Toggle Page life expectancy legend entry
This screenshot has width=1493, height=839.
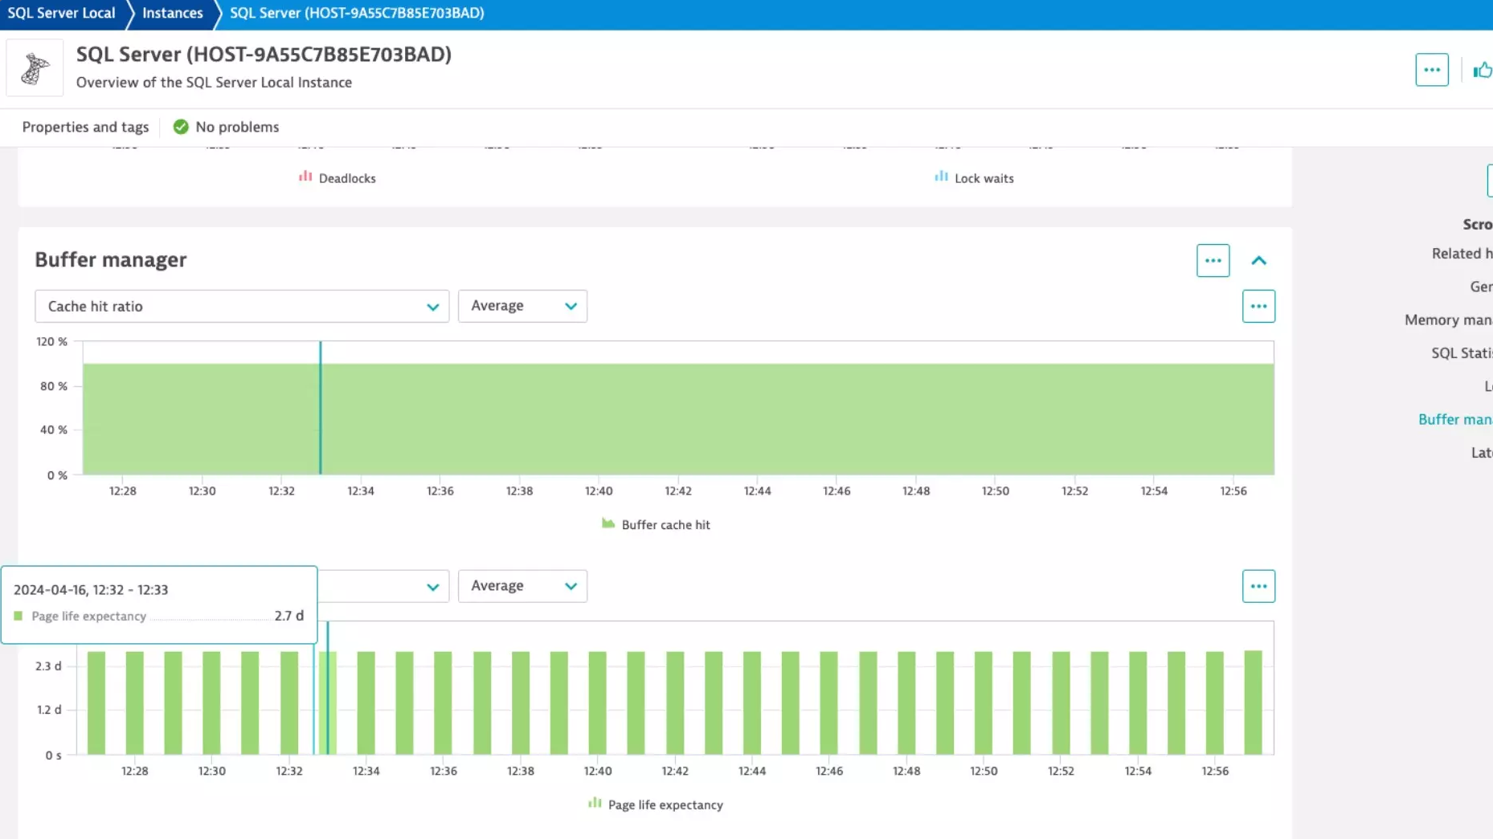(x=656, y=804)
